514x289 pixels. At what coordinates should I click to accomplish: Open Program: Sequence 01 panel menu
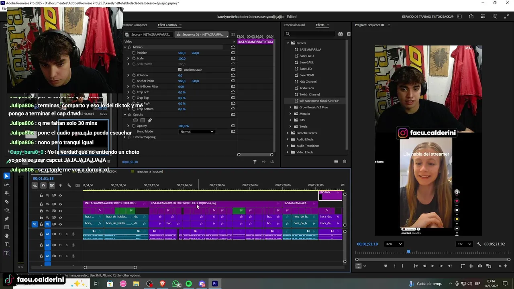click(389, 25)
